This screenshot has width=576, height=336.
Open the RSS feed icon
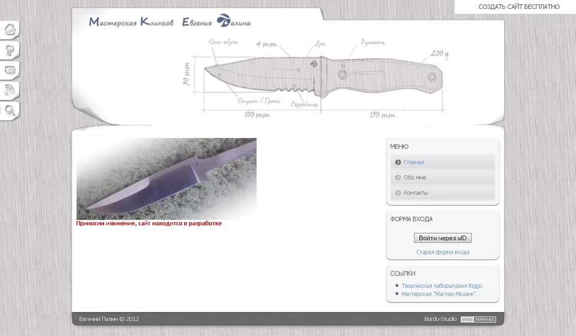(10, 91)
